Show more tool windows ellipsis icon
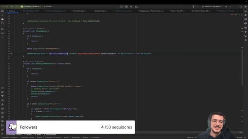 click(x=2, y=37)
